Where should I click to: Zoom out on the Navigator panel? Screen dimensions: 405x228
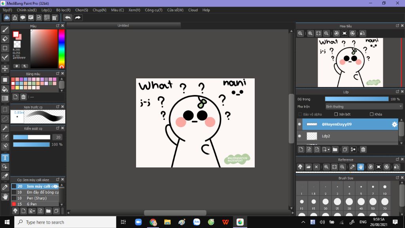pos(326,33)
